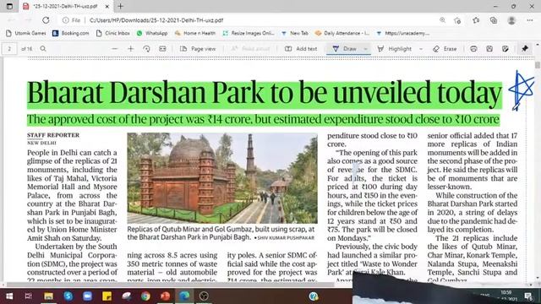This screenshot has width=541, height=304.
Task: Add this page to favorites
Action: tap(458, 20)
